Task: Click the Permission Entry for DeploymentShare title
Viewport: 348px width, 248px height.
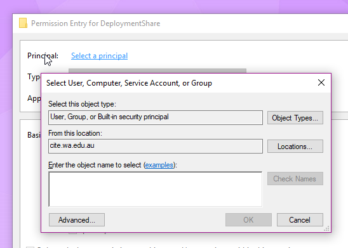Action: [96, 23]
